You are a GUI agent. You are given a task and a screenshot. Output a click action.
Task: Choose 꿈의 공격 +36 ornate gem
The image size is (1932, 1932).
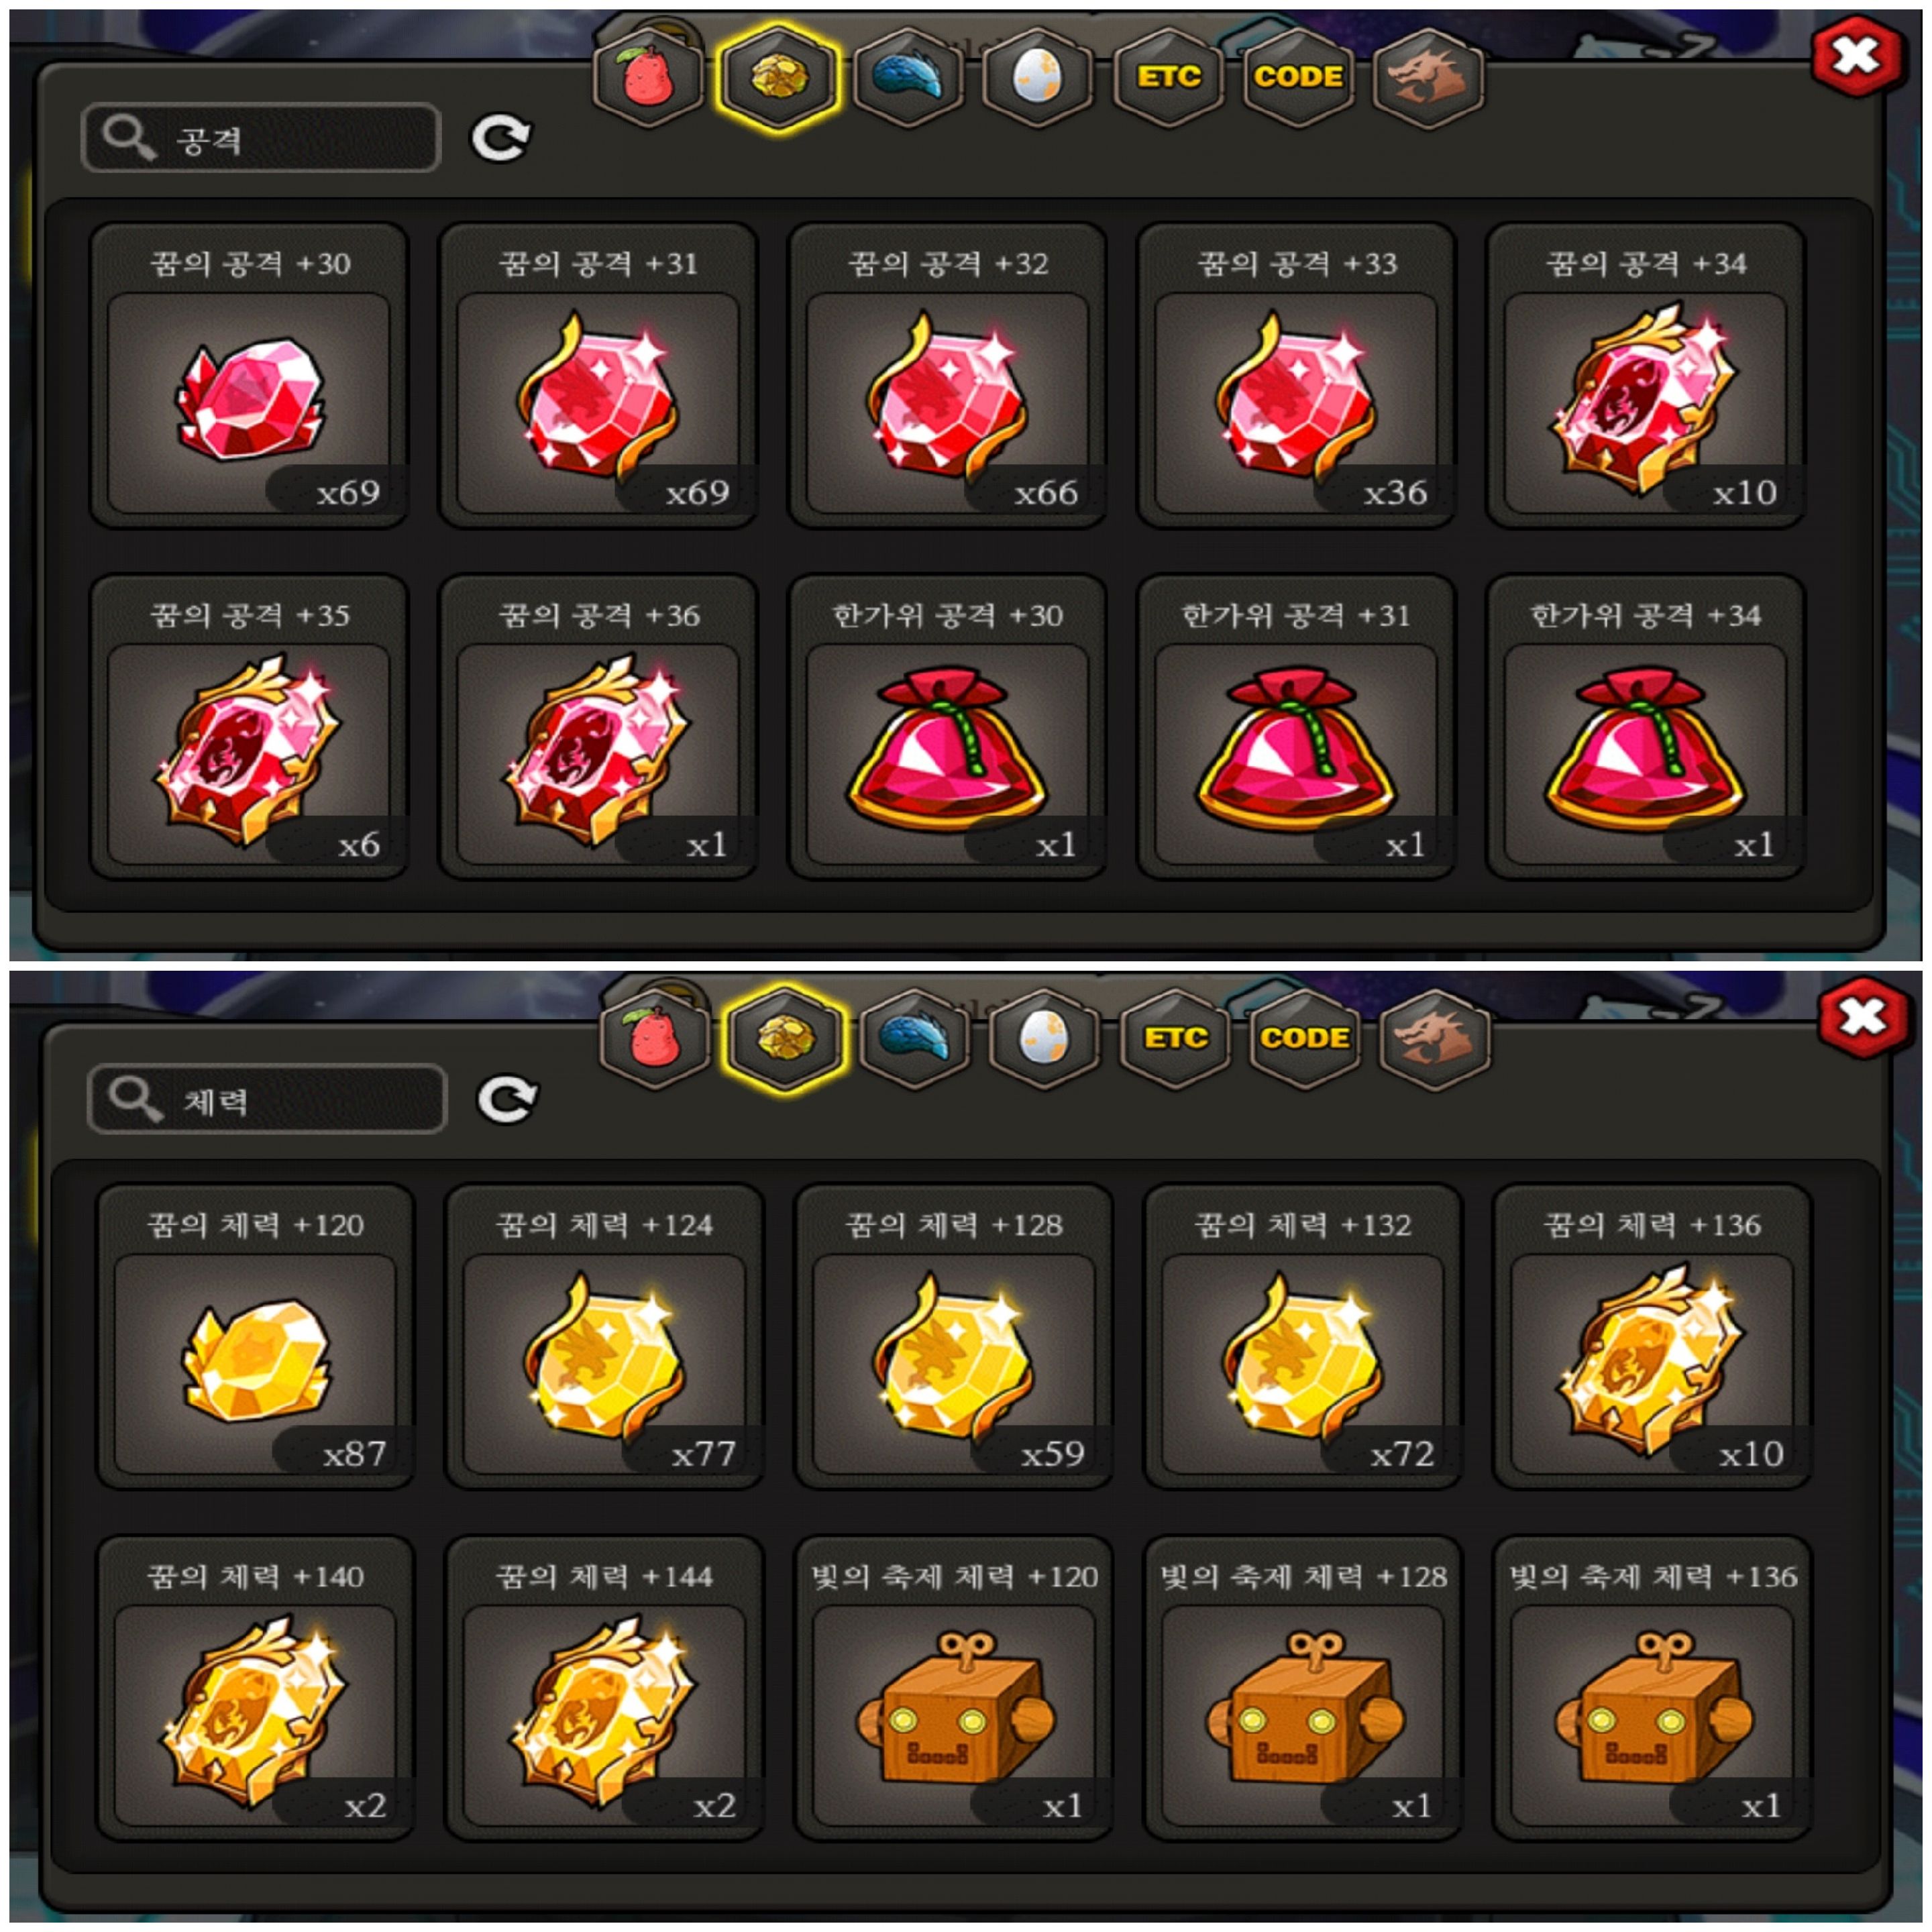pyautogui.click(x=598, y=727)
